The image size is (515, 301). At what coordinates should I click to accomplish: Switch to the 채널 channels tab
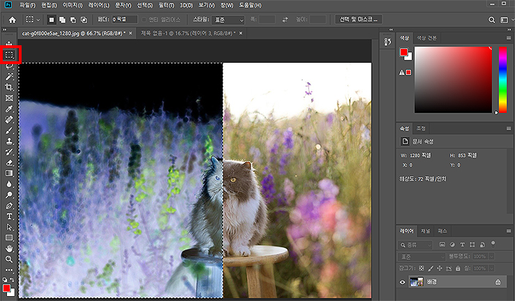click(425, 231)
